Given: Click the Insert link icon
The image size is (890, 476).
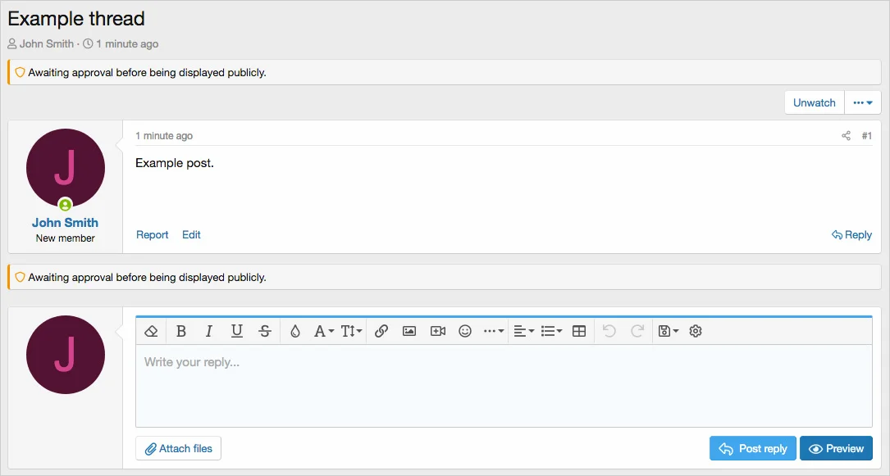Looking at the screenshot, I should point(381,331).
